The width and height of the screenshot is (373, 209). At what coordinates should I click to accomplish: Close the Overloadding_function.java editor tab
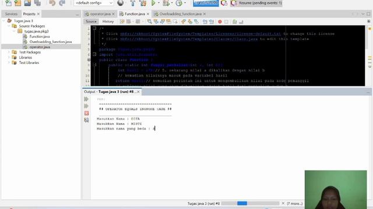[205, 14]
